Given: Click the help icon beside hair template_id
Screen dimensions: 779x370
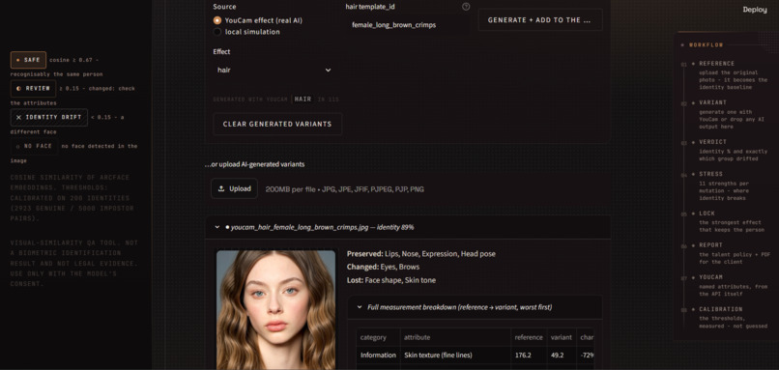Looking at the screenshot, I should coord(466,7).
